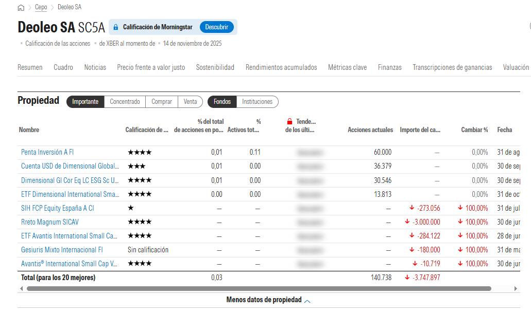The image size is (531, 313).
Task: Sort by % Activos tot... column header
Action: pos(244,126)
